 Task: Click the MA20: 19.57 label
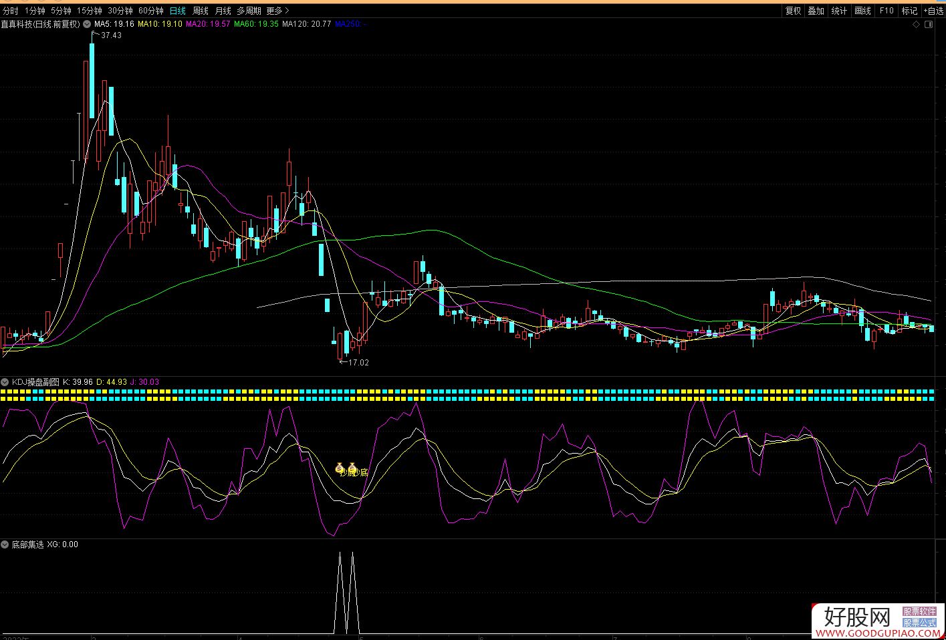tap(208, 24)
